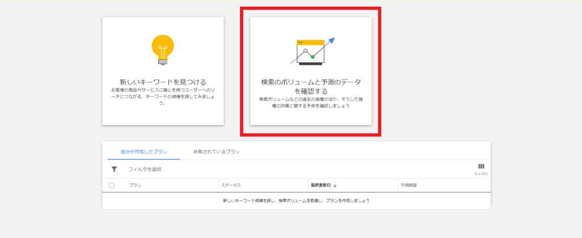Open 検索のボリュームと予測のデータを確認する card title
The image size is (582, 238).
tap(310, 86)
